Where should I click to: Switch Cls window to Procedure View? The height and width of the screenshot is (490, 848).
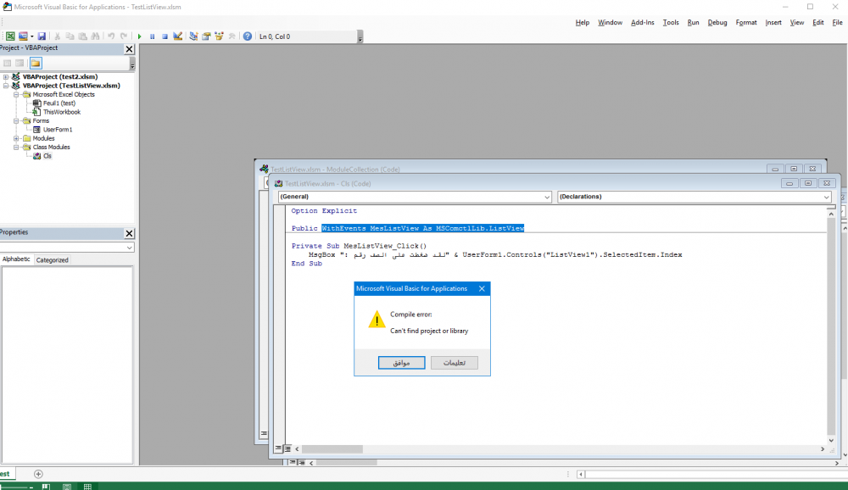coord(278,448)
